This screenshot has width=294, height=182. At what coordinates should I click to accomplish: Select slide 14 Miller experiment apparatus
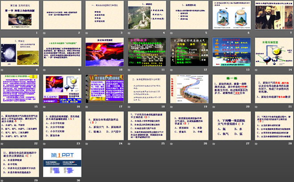click(274, 52)
